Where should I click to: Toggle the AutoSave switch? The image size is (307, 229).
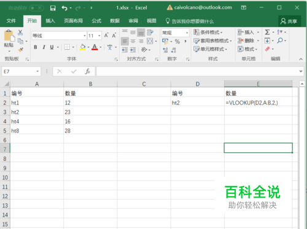pos(37,8)
